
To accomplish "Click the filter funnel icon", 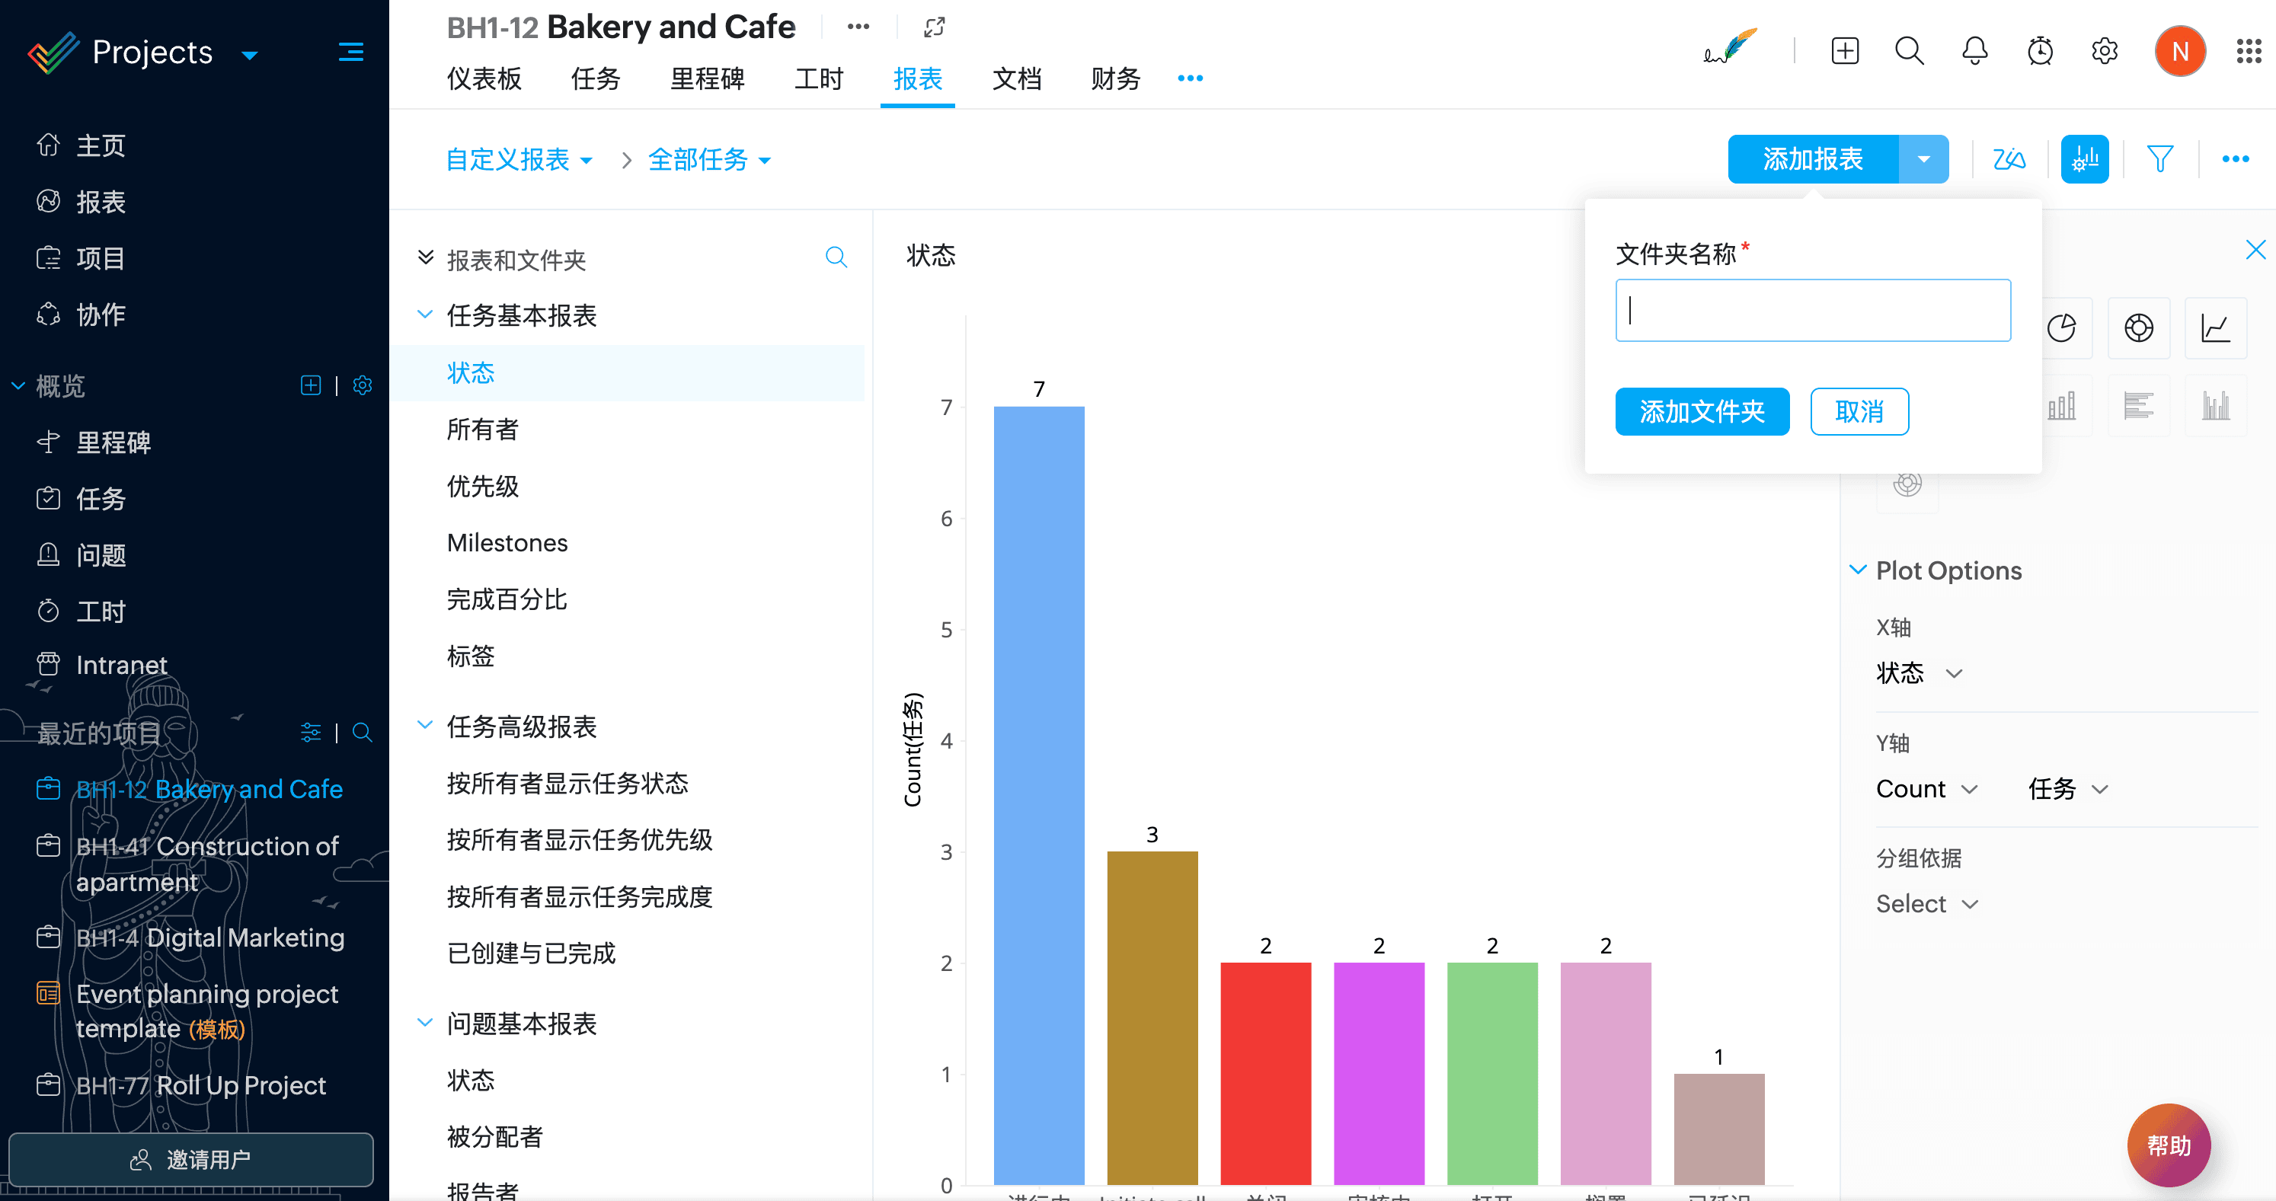I will pos(2159,159).
